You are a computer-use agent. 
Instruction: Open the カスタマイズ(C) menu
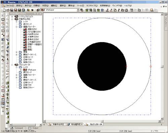[92, 6]
